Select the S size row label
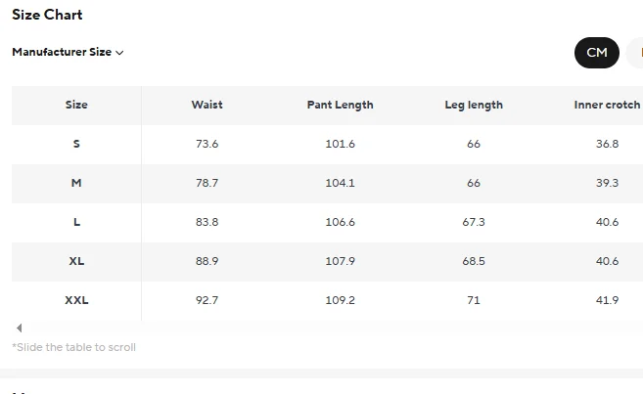The height and width of the screenshot is (394, 643). pyautogui.click(x=76, y=144)
